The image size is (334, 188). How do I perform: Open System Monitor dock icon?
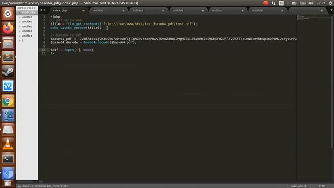tap(8, 86)
